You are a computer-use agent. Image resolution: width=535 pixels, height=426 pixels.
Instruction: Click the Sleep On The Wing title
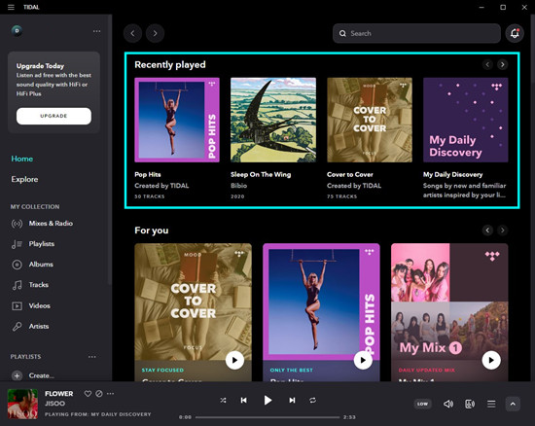pyautogui.click(x=261, y=174)
